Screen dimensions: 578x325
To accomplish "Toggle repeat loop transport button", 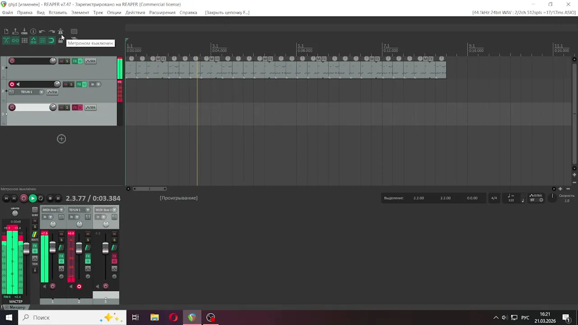I will pos(41,198).
